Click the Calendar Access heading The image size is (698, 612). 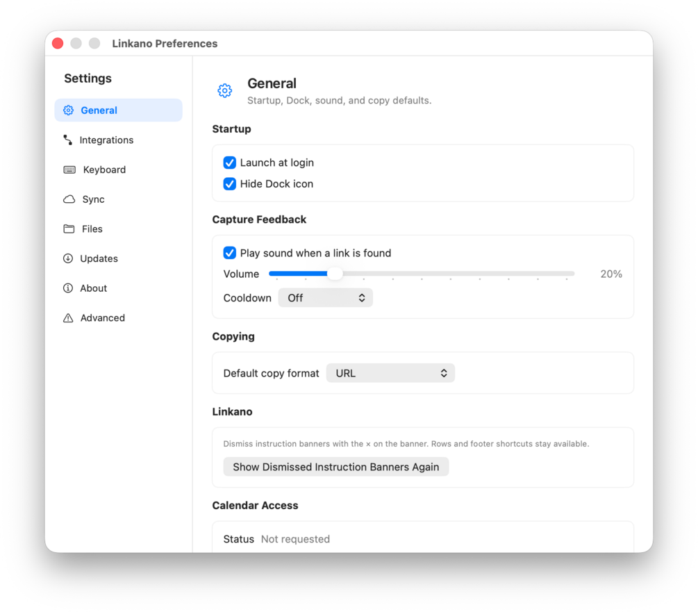pos(255,506)
